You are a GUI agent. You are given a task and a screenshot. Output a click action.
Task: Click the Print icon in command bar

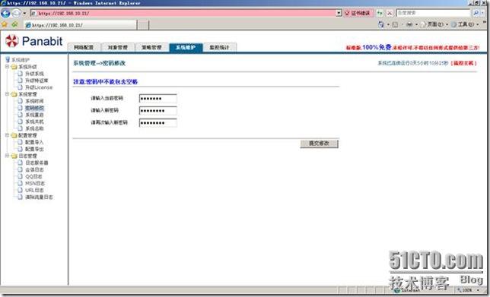409,24
